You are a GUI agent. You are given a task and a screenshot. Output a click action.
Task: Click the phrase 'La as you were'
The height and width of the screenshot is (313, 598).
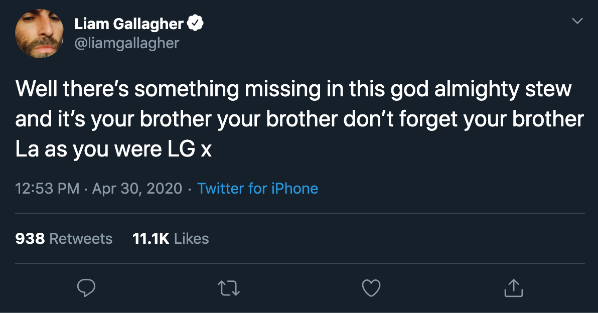[x=88, y=149]
